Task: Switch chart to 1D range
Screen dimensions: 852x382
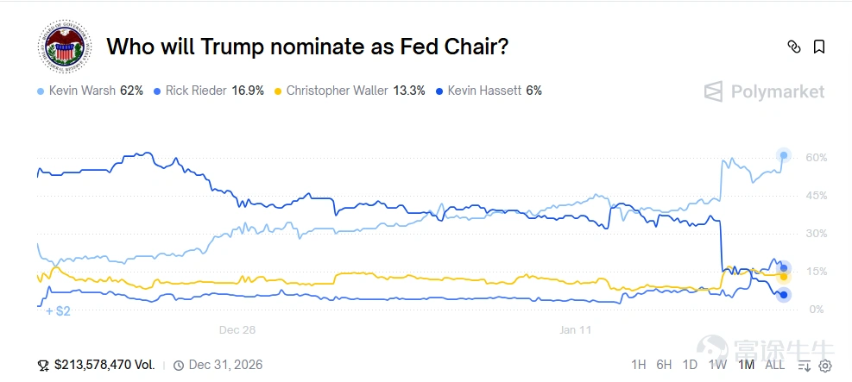Action: pos(690,365)
